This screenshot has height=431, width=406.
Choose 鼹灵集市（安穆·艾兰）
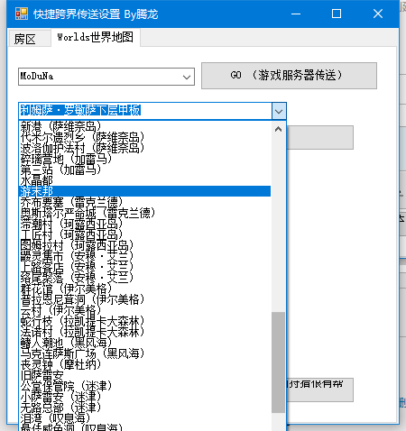[x=144, y=256]
